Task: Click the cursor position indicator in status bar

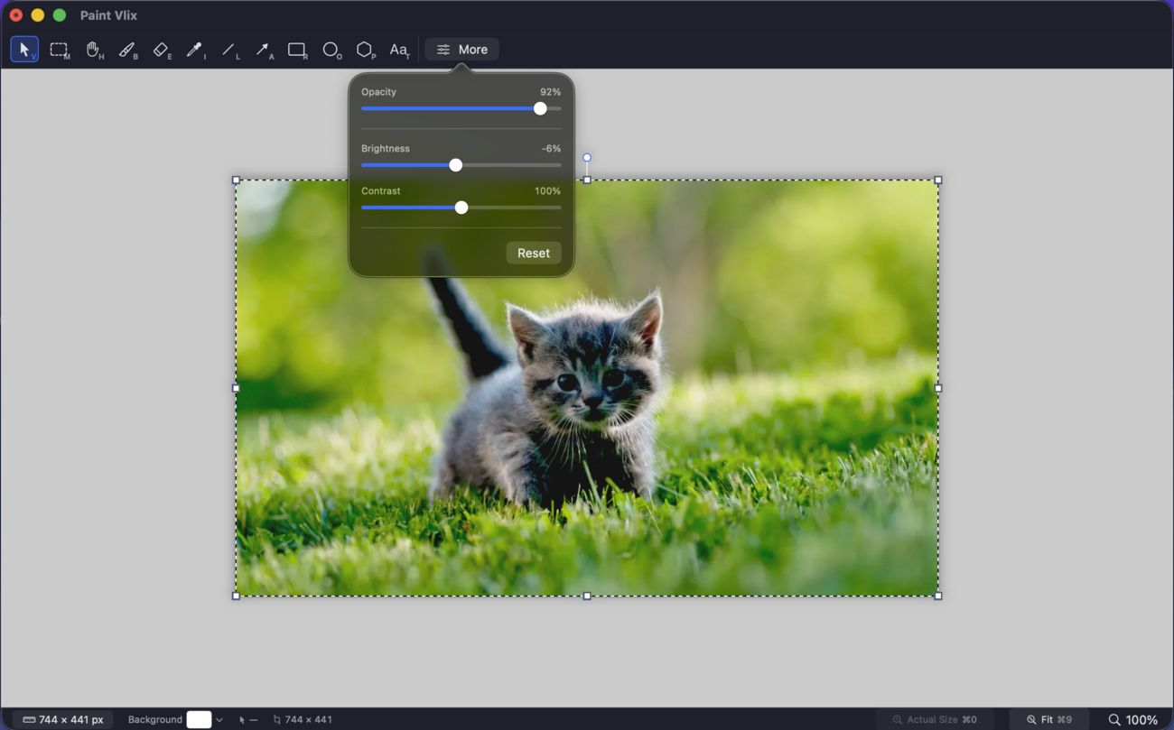Action: tap(248, 719)
